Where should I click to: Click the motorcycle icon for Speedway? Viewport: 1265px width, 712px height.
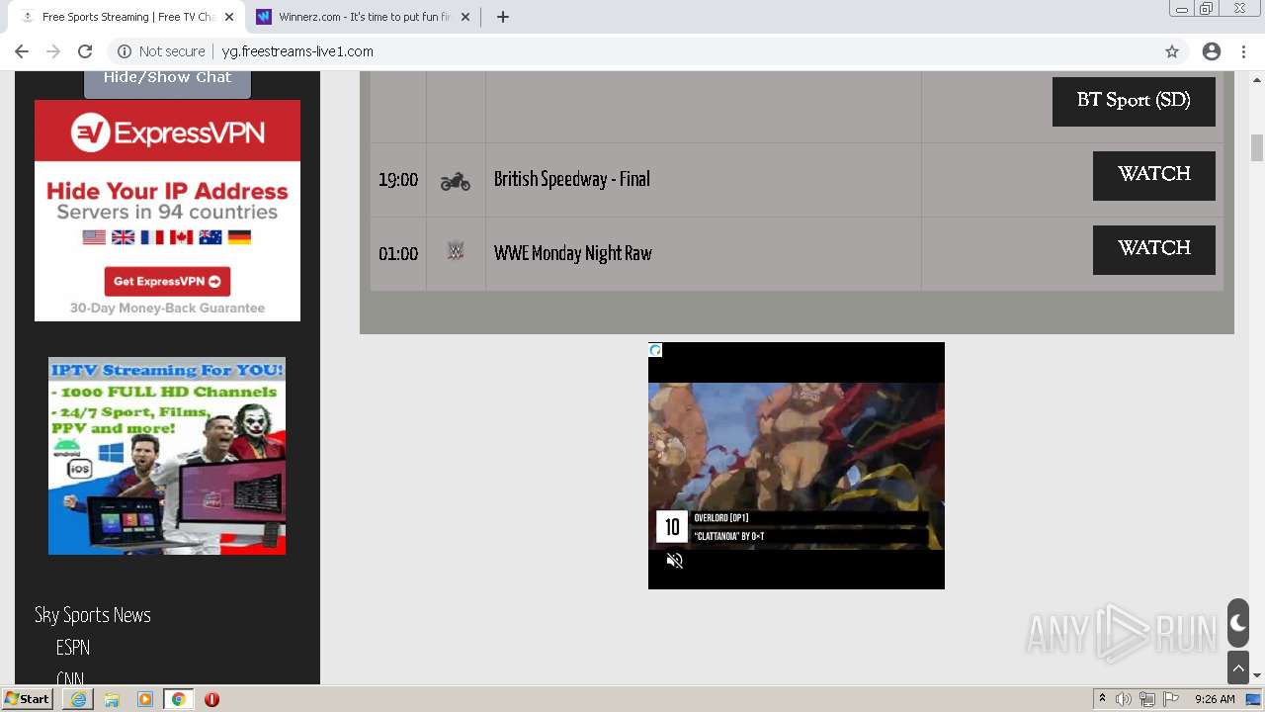click(x=456, y=181)
